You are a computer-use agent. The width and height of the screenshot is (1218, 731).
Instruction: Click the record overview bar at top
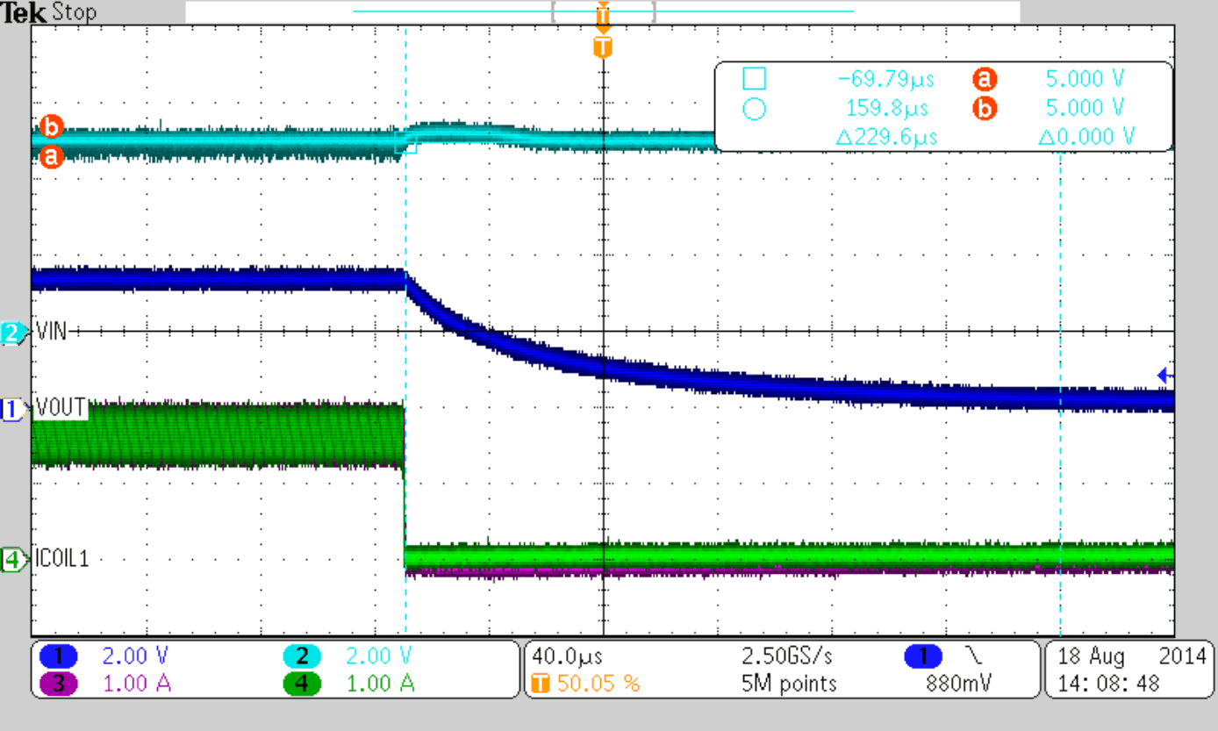[603, 11]
